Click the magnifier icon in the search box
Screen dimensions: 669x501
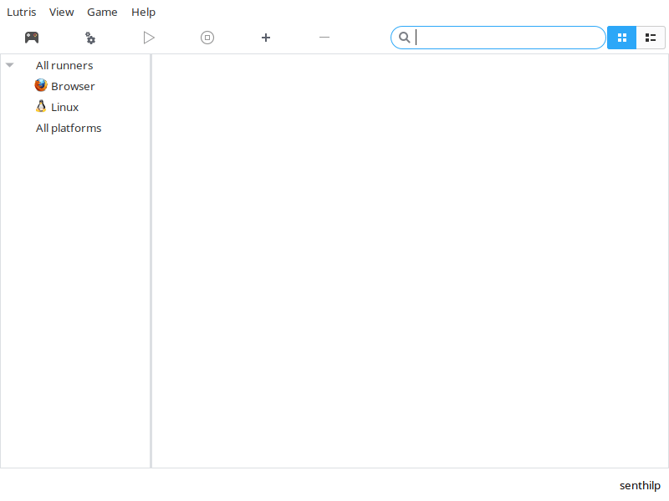click(x=404, y=38)
